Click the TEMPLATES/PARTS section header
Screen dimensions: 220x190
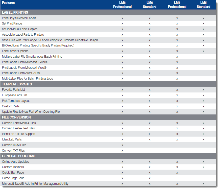[x=17, y=84]
